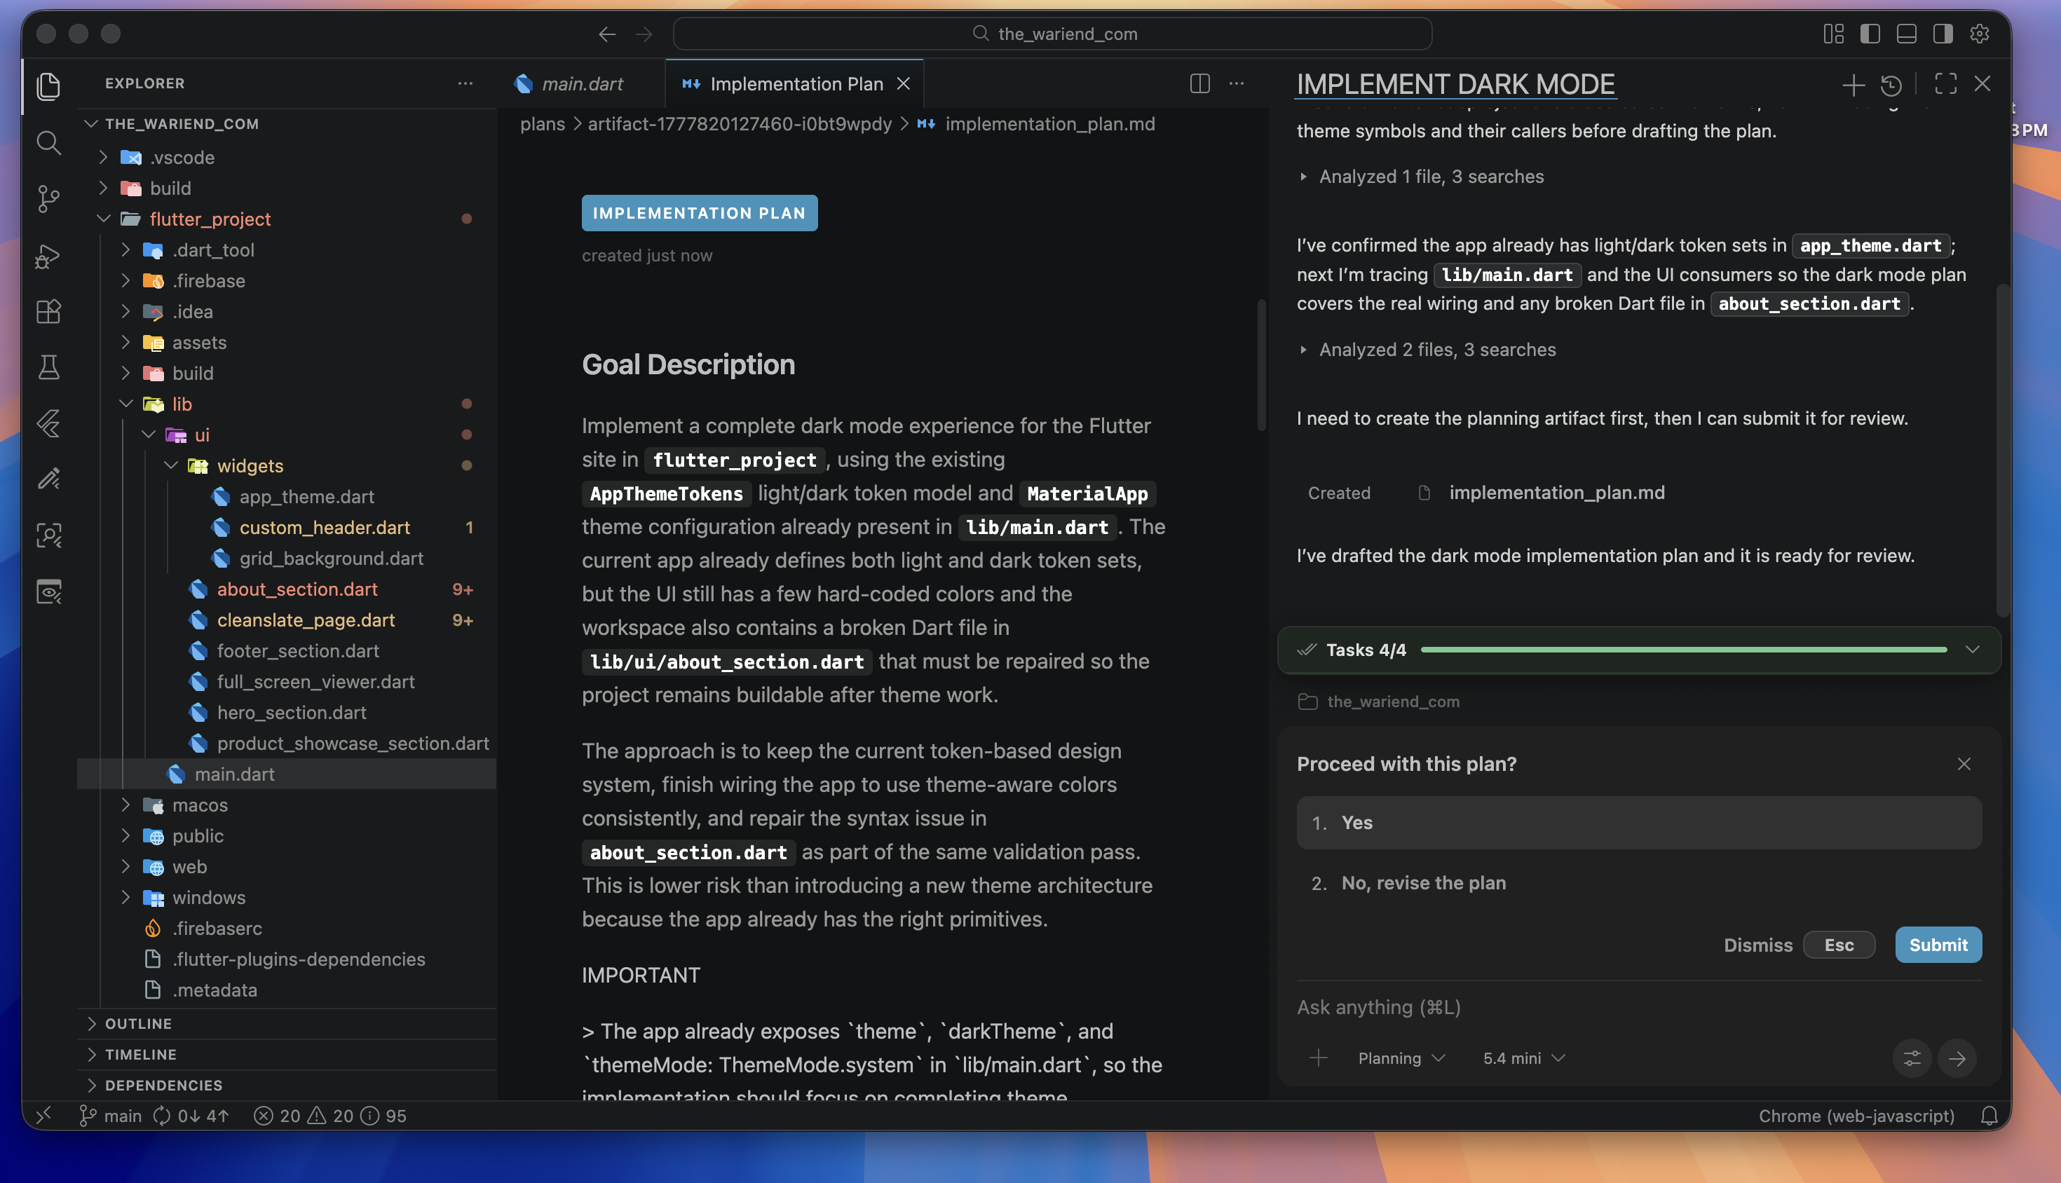
Task: Submit the plan choice
Action: click(1938, 944)
